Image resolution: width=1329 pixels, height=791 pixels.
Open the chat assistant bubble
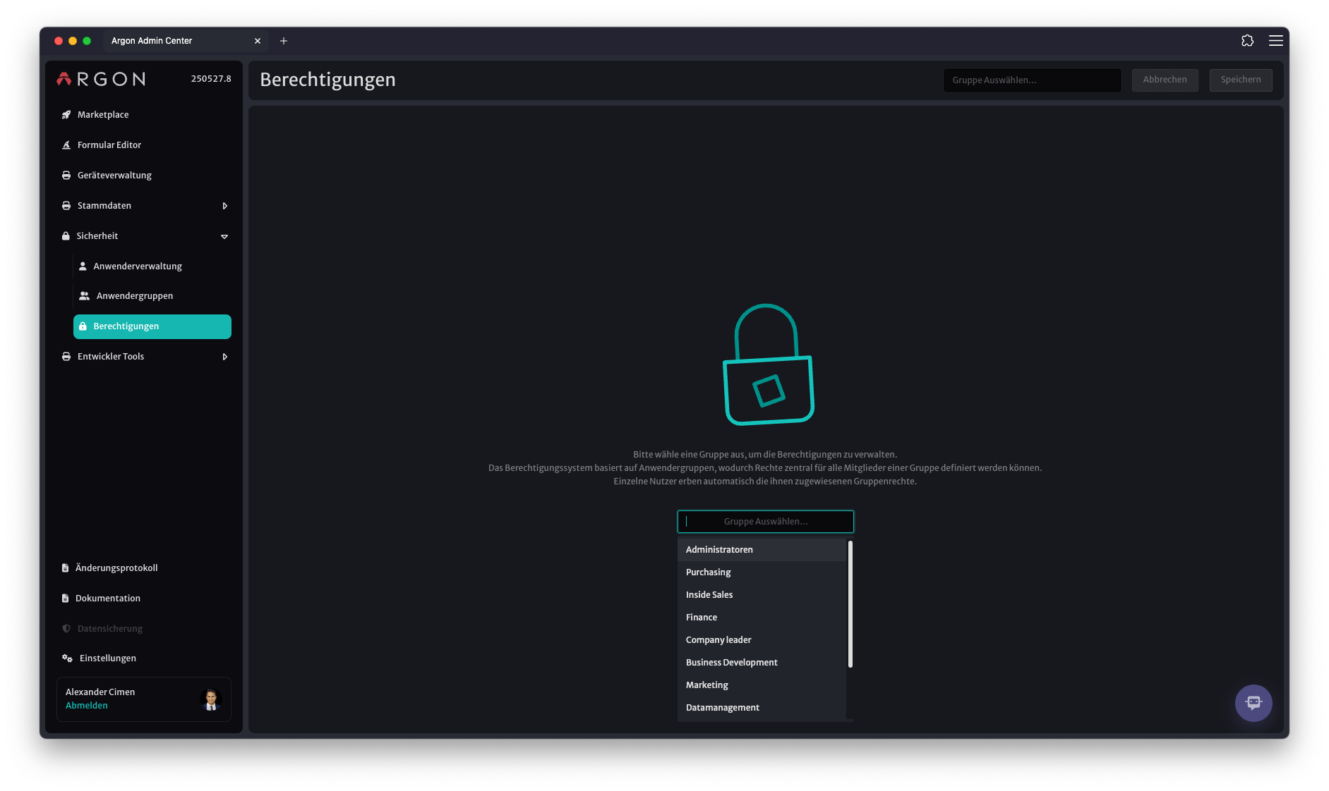(1253, 703)
